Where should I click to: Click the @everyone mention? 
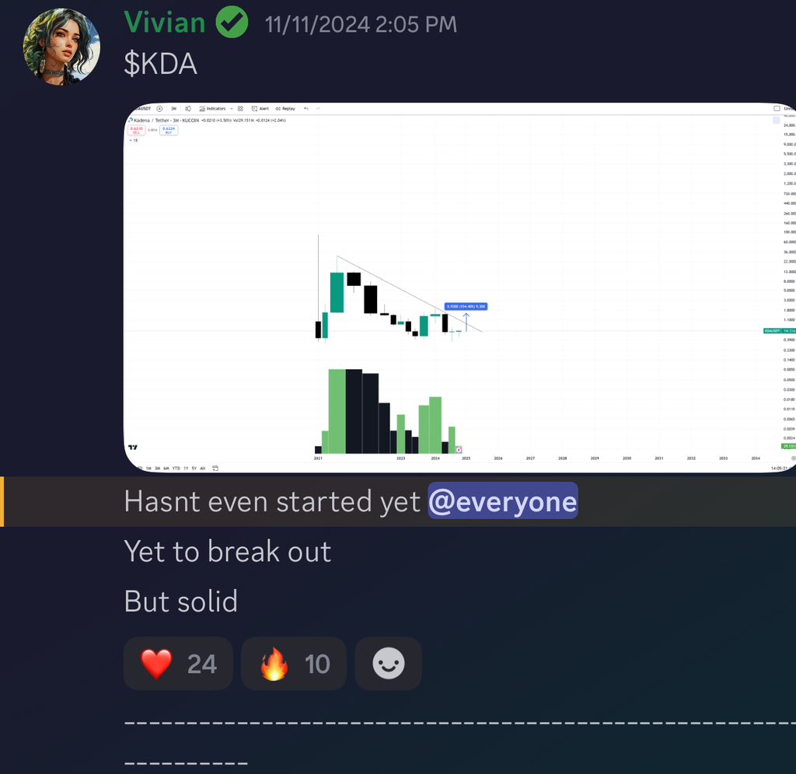point(503,501)
